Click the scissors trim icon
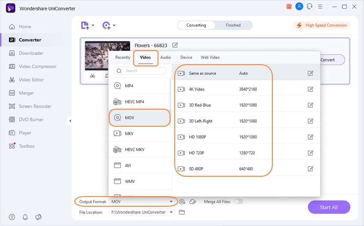Image resolution: width=364 pixels, height=226 pixels. coord(92,76)
